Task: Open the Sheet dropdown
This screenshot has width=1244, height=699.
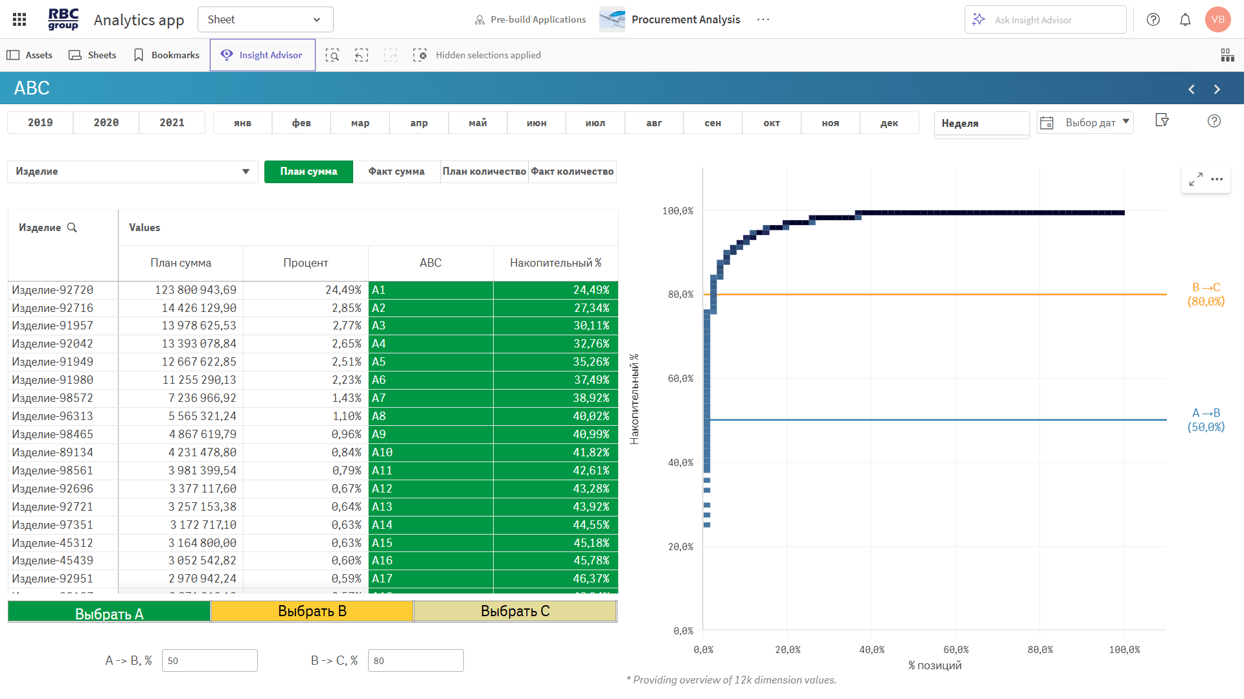Action: coord(265,19)
